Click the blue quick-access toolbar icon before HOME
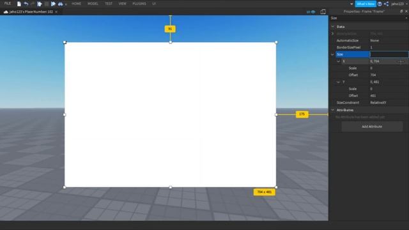The width and height of the screenshot is (409, 230). click(60, 4)
